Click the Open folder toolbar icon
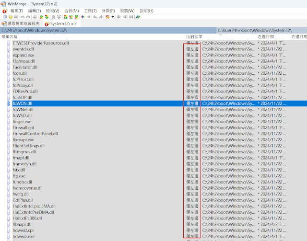This screenshot has width=307, height=241. tap(11, 17)
